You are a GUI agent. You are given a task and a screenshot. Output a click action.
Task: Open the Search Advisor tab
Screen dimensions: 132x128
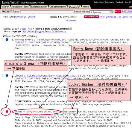pyautogui.click(x=39, y=7)
